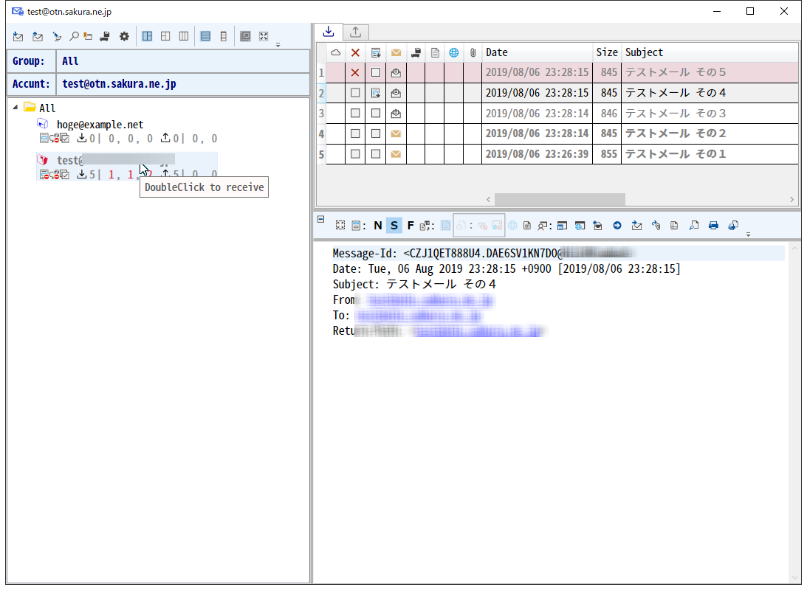The width and height of the screenshot is (807, 590).
Task: Click the Date header line in message
Action: coord(506,268)
